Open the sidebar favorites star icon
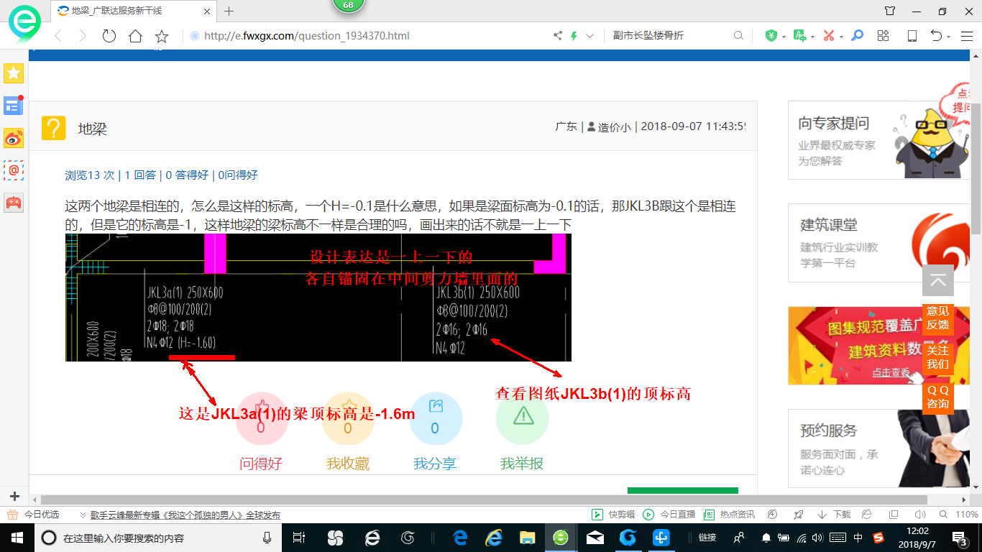Image resolution: width=982 pixels, height=552 pixels. point(14,73)
